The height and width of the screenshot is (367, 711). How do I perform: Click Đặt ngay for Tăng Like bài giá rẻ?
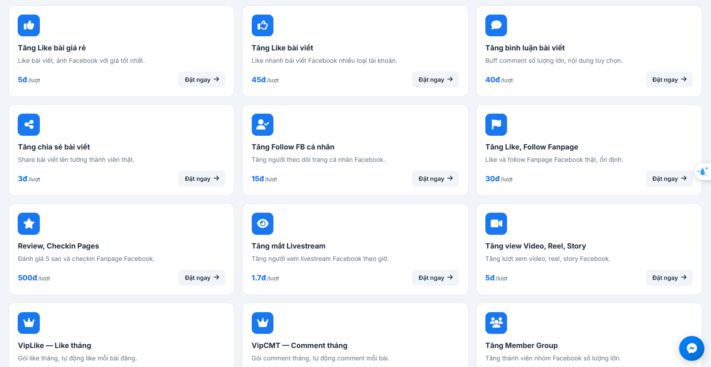(202, 80)
